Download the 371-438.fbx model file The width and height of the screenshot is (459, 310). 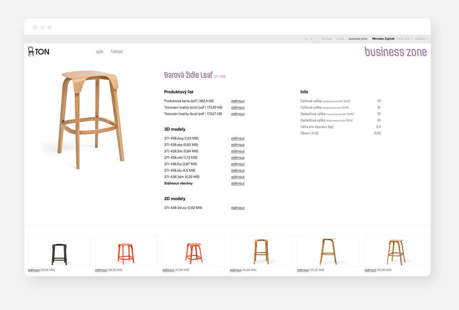(238, 164)
